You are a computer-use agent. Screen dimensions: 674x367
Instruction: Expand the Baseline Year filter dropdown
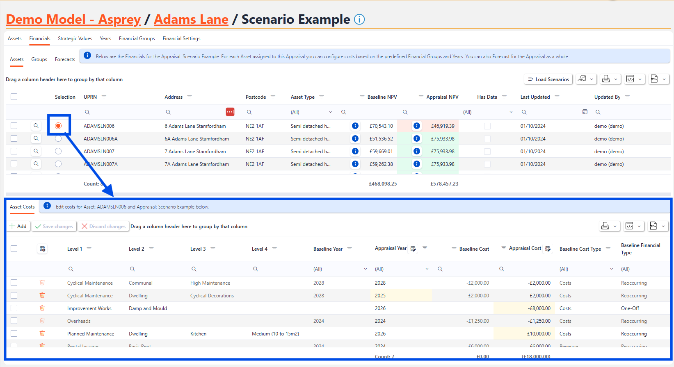point(365,269)
